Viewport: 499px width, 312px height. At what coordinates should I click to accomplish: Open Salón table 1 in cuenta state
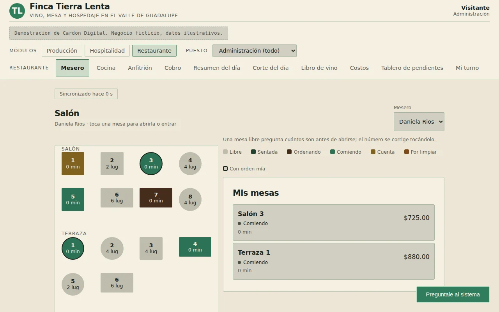[x=73, y=163]
